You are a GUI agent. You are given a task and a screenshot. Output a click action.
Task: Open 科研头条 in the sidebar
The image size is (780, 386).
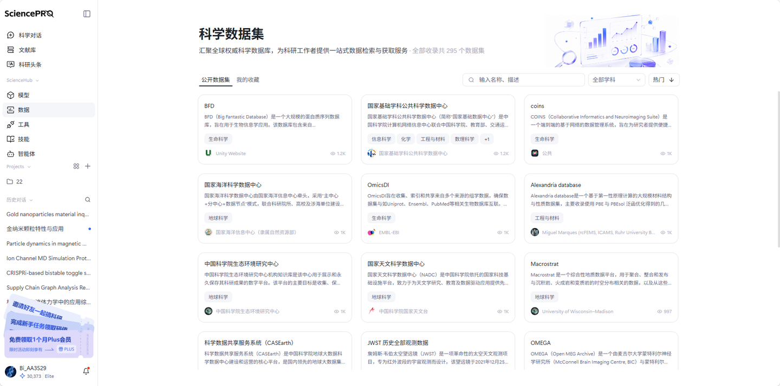[49, 64]
